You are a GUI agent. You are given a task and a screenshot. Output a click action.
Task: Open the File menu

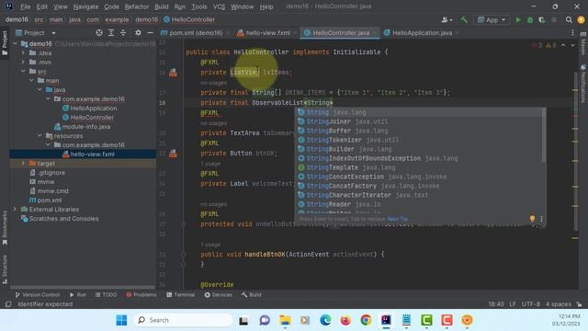point(26,6)
